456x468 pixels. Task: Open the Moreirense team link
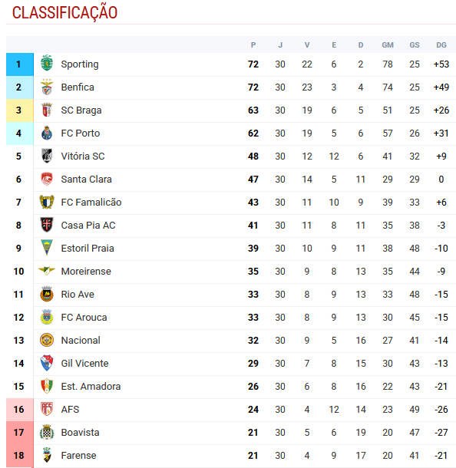pos(86,272)
